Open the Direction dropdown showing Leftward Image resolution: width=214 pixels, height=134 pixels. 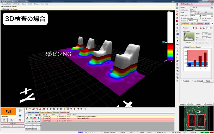pyautogui.click(x=193, y=21)
